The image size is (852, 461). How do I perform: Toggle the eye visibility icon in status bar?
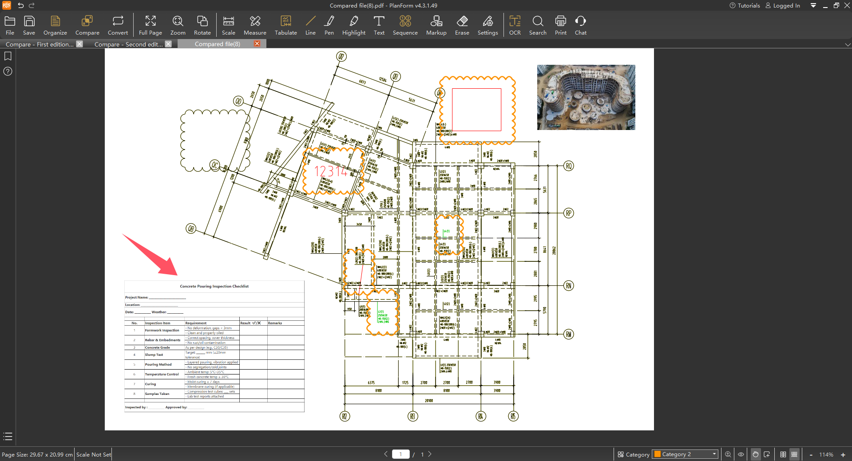coord(741,454)
